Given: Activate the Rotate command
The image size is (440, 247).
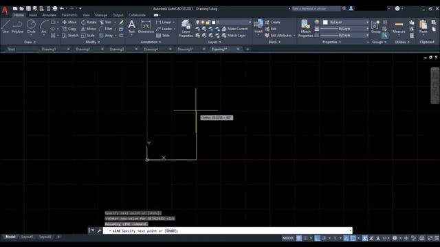Looking at the screenshot, I should tap(89, 22).
